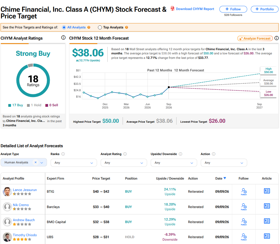Open Timothy Chiodo's article icon

[x=267, y=236]
